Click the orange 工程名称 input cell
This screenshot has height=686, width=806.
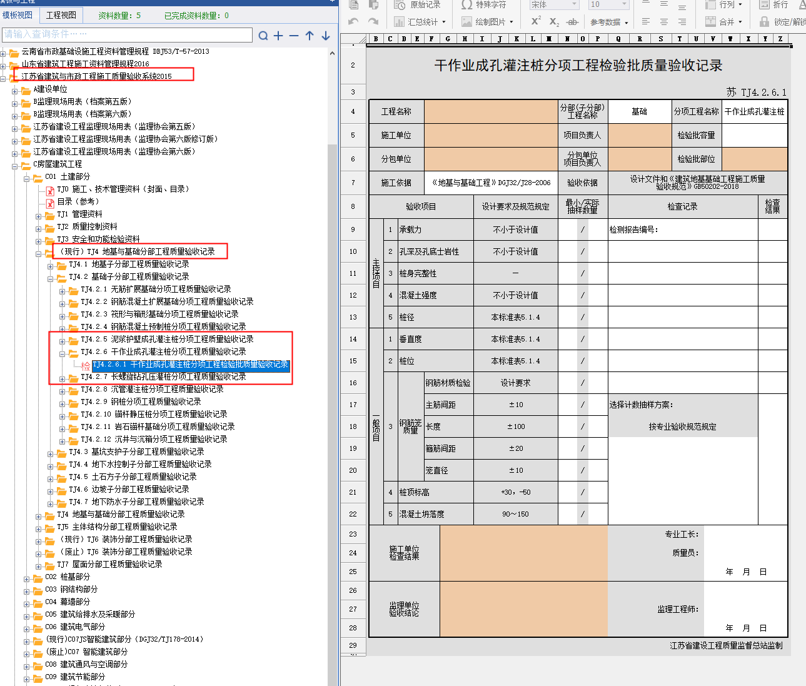(491, 111)
